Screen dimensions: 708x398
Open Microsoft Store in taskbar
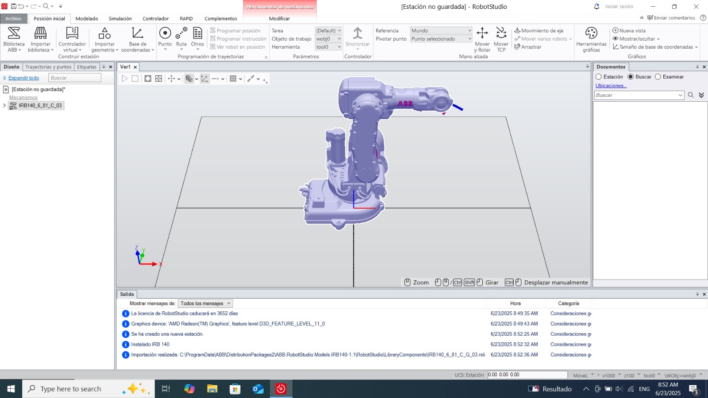pos(235,389)
